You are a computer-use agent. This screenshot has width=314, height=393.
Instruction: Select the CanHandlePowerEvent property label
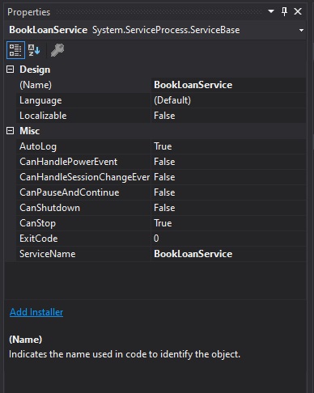pyautogui.click(x=68, y=162)
